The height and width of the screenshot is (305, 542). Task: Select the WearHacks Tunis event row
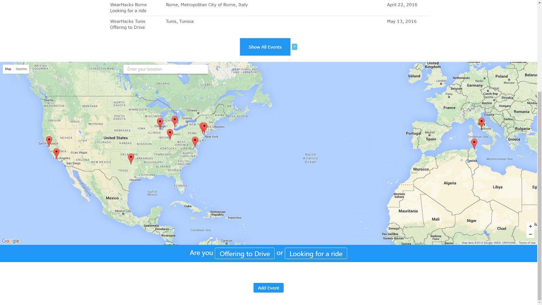(x=269, y=24)
